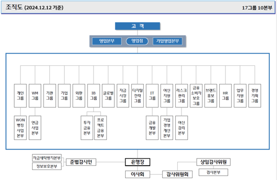Select the 감사위원회 box
This screenshot has height=180, width=277.
177,174
